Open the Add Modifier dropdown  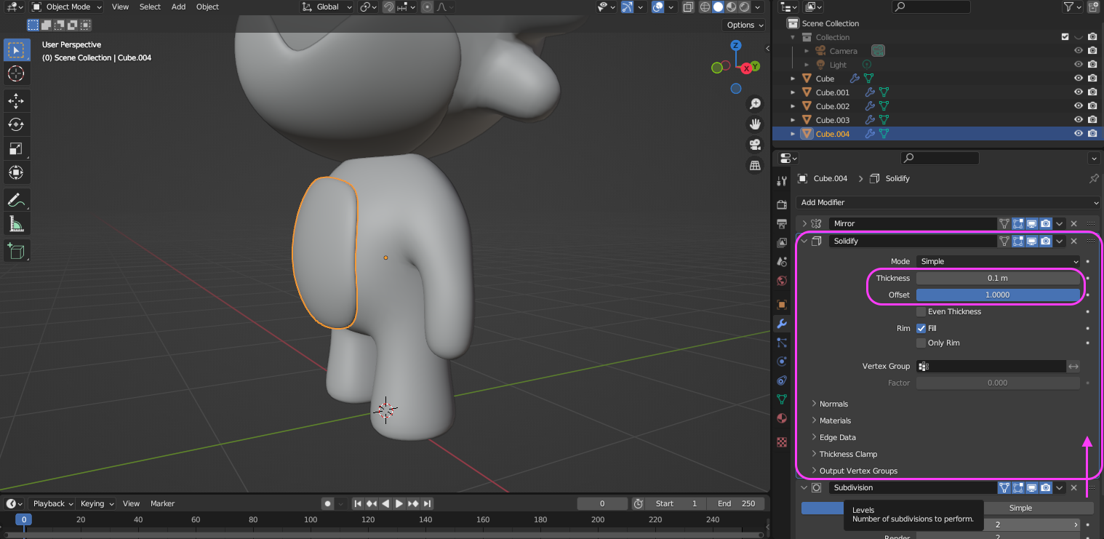point(948,202)
